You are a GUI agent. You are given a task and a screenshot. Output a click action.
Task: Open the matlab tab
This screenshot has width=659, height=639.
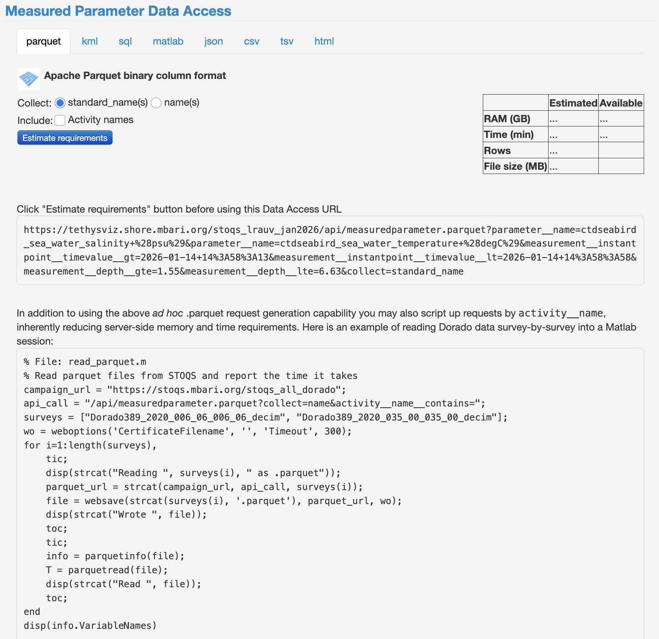click(168, 41)
